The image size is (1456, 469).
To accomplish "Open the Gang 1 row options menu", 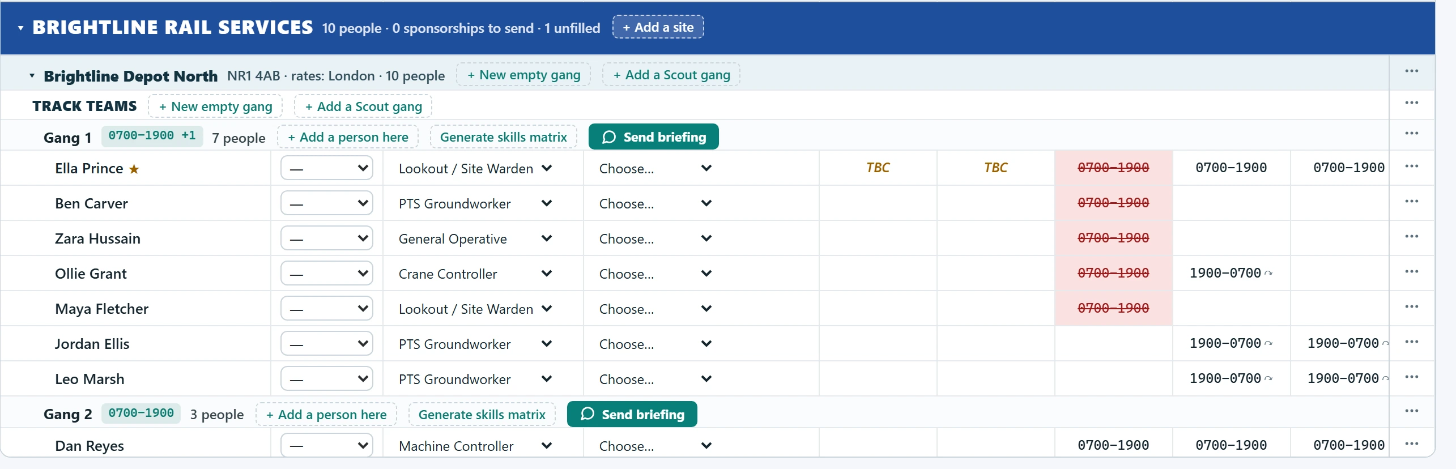I will (x=1411, y=134).
